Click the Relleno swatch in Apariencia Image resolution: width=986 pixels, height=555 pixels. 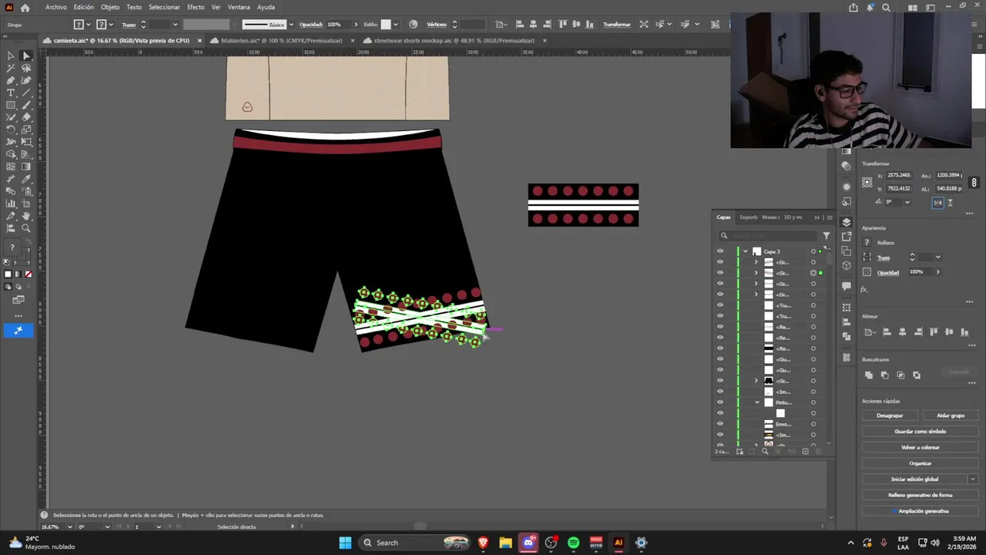[x=867, y=243]
